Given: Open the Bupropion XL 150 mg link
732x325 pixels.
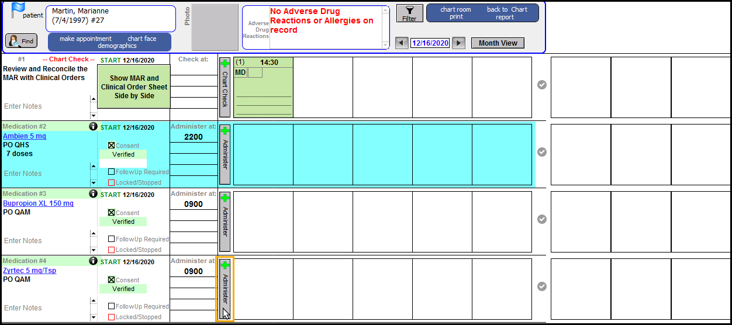Looking at the screenshot, I should click(x=39, y=203).
